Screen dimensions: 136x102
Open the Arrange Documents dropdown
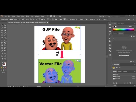point(55,16)
